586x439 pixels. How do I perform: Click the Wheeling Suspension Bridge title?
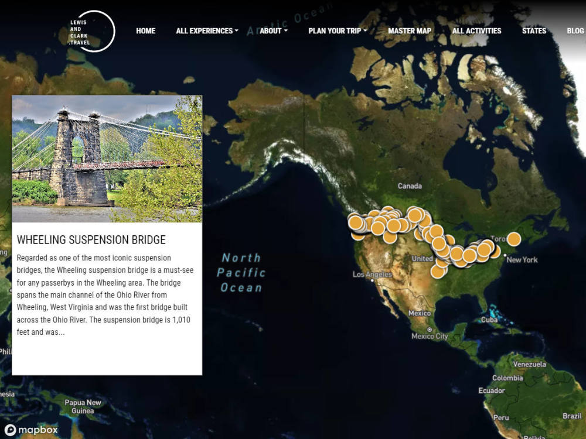pos(92,240)
